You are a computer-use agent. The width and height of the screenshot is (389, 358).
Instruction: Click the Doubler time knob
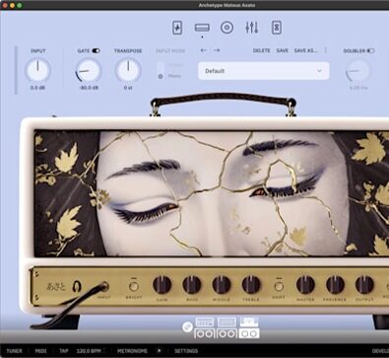coord(358,70)
